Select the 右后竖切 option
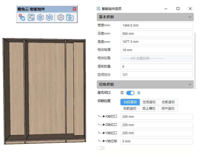 coord(130,102)
